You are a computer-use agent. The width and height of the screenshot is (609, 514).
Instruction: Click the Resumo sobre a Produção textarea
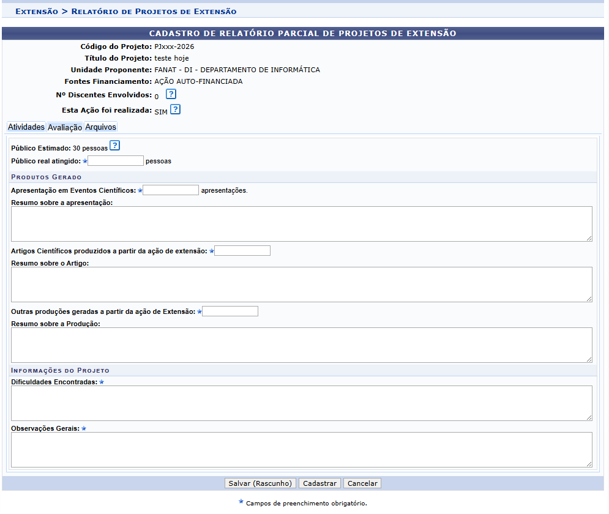(302, 345)
